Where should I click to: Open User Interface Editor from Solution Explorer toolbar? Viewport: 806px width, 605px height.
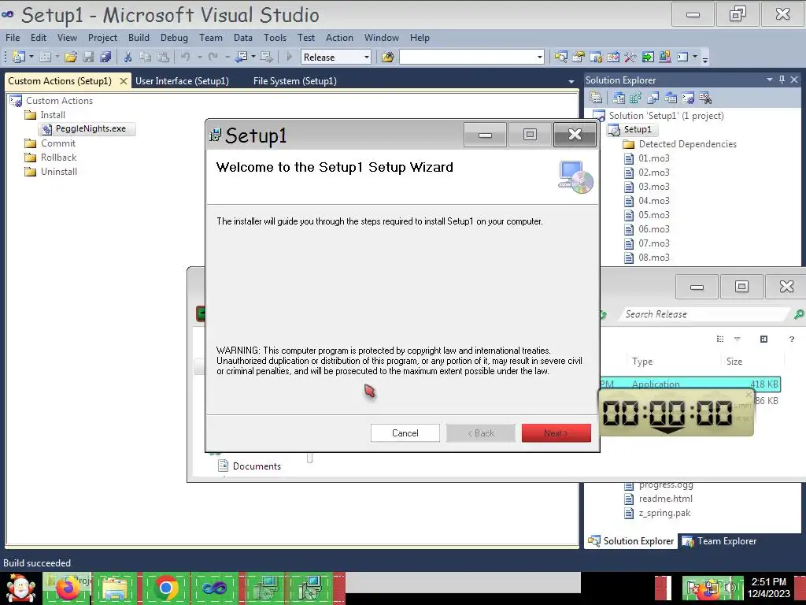(671, 97)
